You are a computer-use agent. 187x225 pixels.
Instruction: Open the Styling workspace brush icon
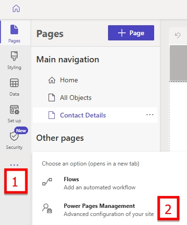[x=14, y=56]
